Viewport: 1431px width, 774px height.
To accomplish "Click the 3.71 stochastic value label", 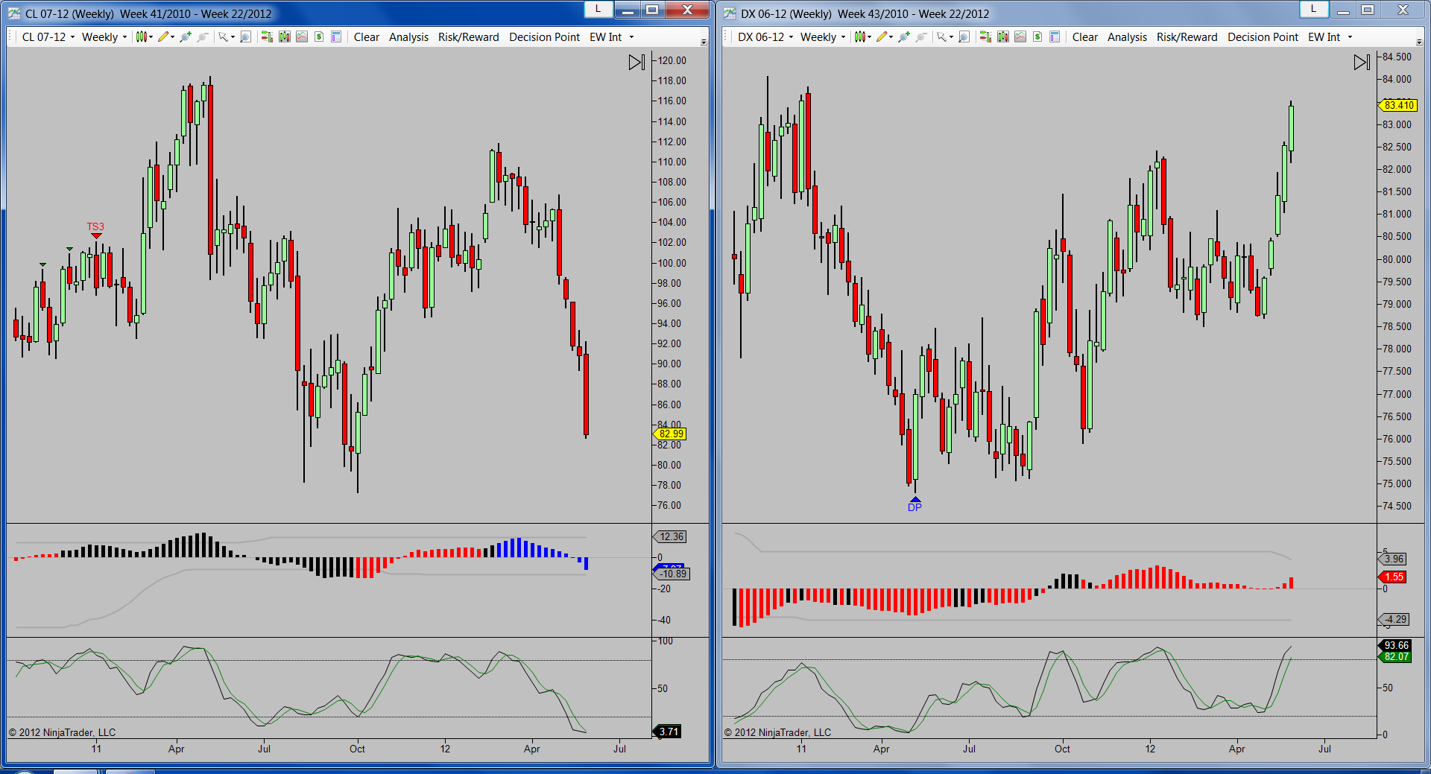I will pyautogui.click(x=667, y=732).
